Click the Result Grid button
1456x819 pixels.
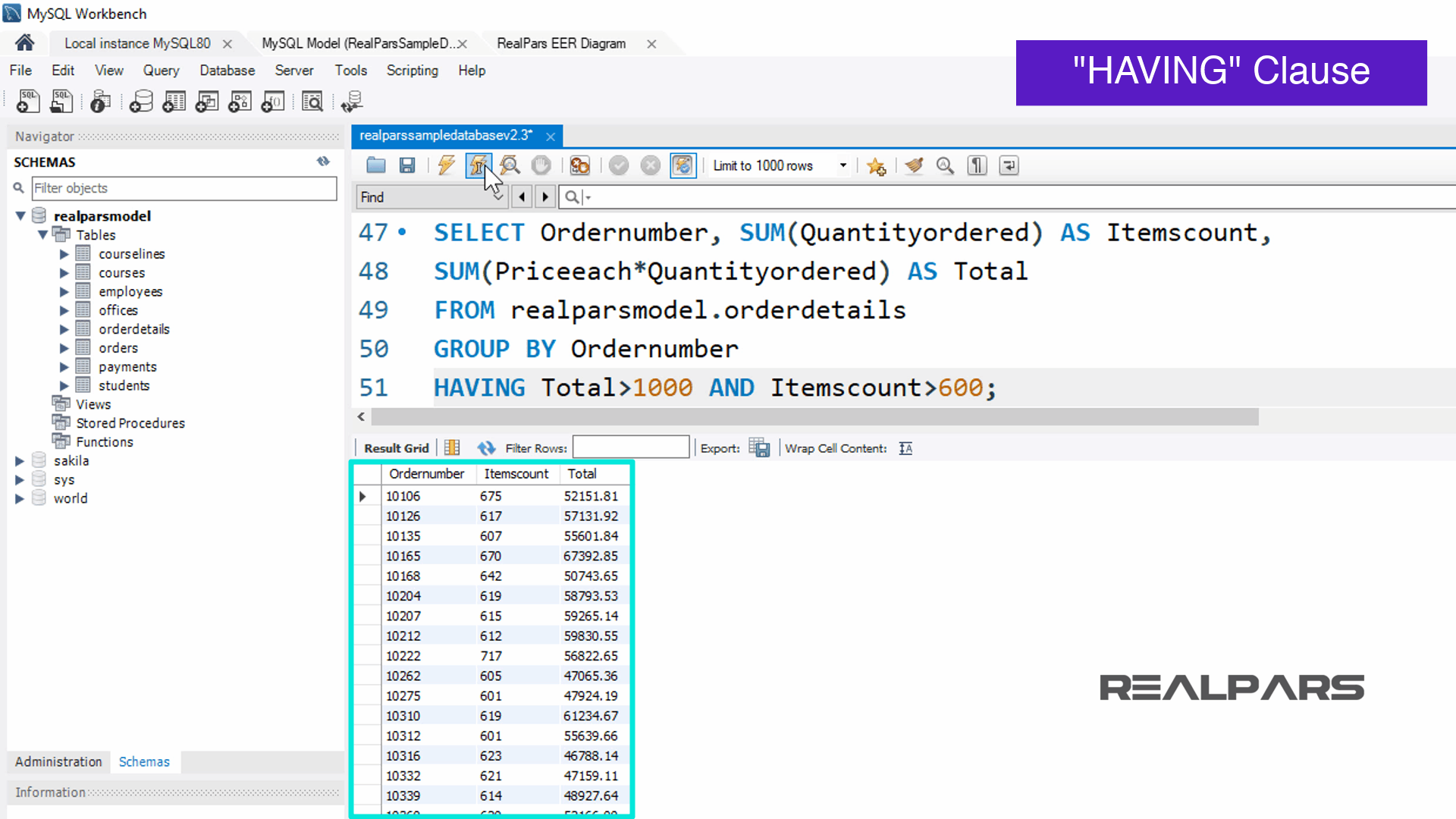pyautogui.click(x=396, y=448)
